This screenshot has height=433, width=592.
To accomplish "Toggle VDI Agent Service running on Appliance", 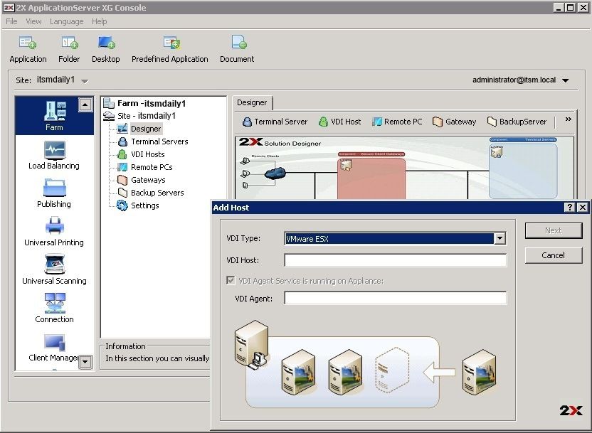I will [x=231, y=280].
